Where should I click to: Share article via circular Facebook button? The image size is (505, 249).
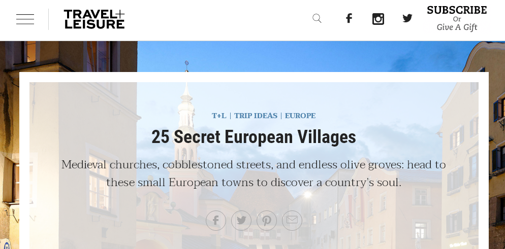(x=216, y=221)
